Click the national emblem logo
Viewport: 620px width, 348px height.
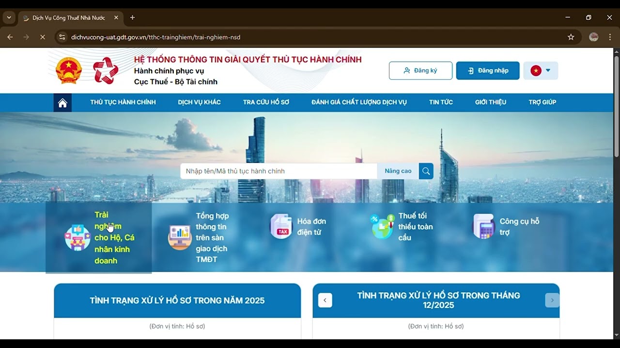click(69, 71)
